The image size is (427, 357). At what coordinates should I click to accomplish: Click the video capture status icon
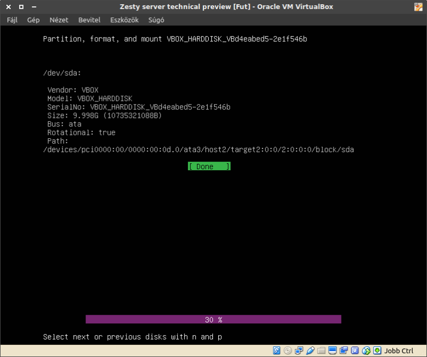coord(344,351)
